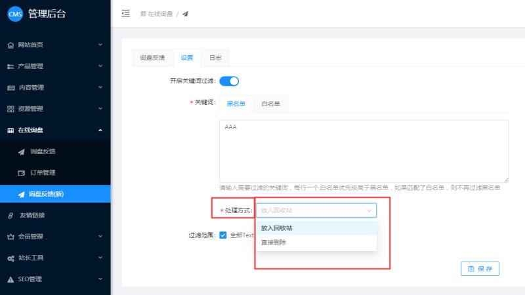Screen dimensions: 525x295
Task: Uncheck the 全部Text filter range checkbox
Action: [223, 235]
